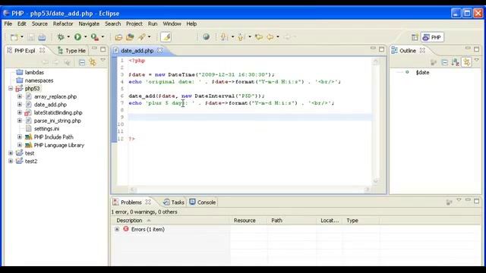Open the Refactor menu
486x273 pixels.
[x=63, y=24]
